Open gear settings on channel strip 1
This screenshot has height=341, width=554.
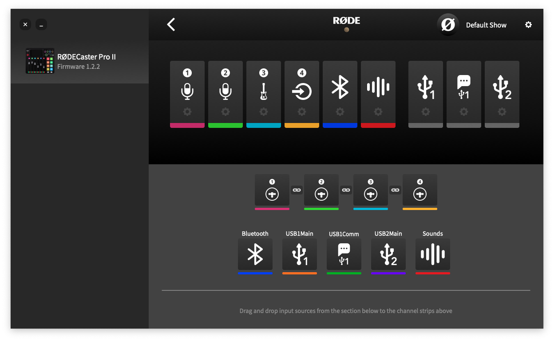[x=187, y=112]
